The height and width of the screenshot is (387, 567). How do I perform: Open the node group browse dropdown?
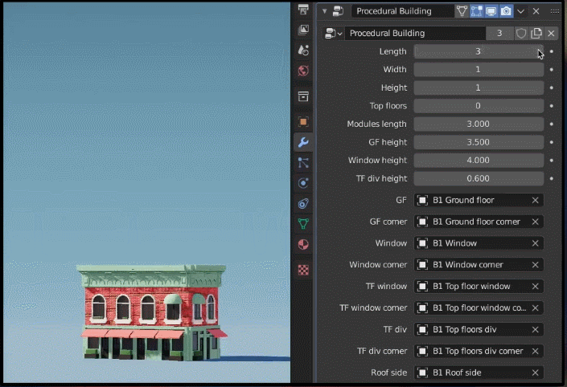pyautogui.click(x=333, y=33)
